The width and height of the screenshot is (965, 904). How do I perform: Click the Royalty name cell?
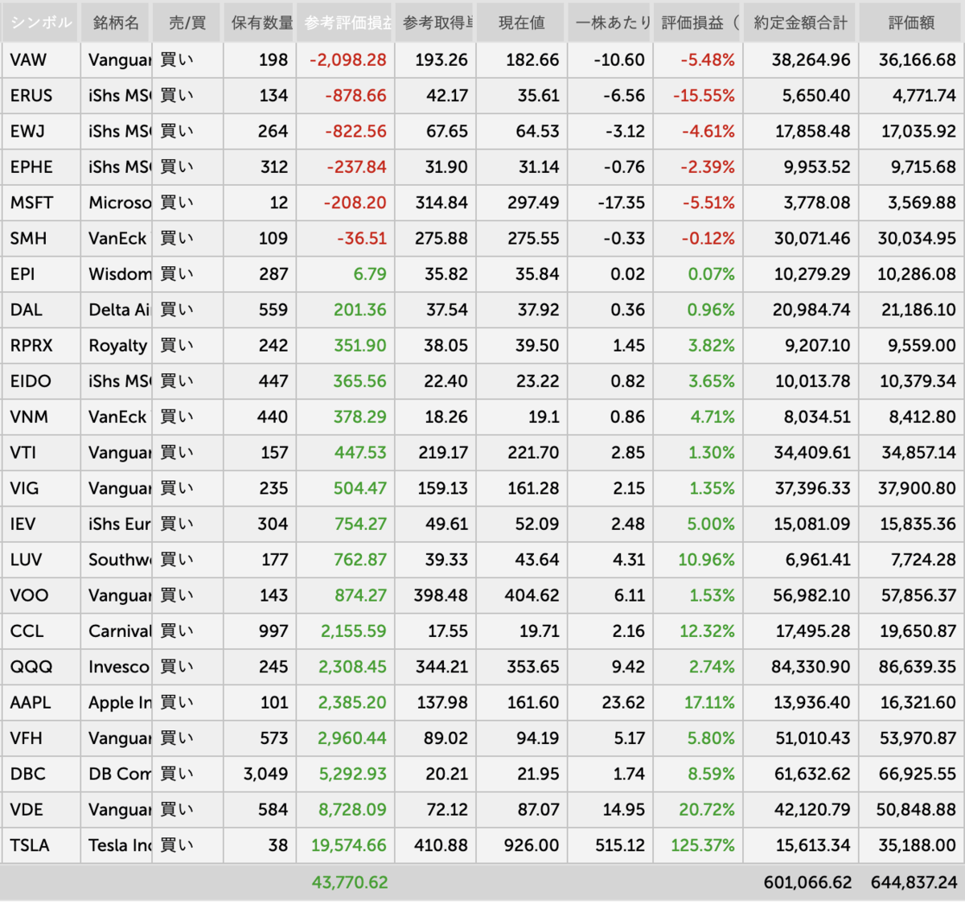click(x=116, y=346)
